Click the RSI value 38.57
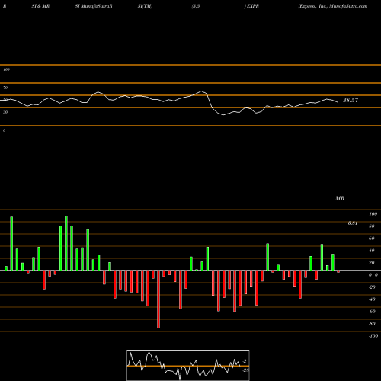Image resolution: width=381 pixels, height=381 pixels. (351, 100)
